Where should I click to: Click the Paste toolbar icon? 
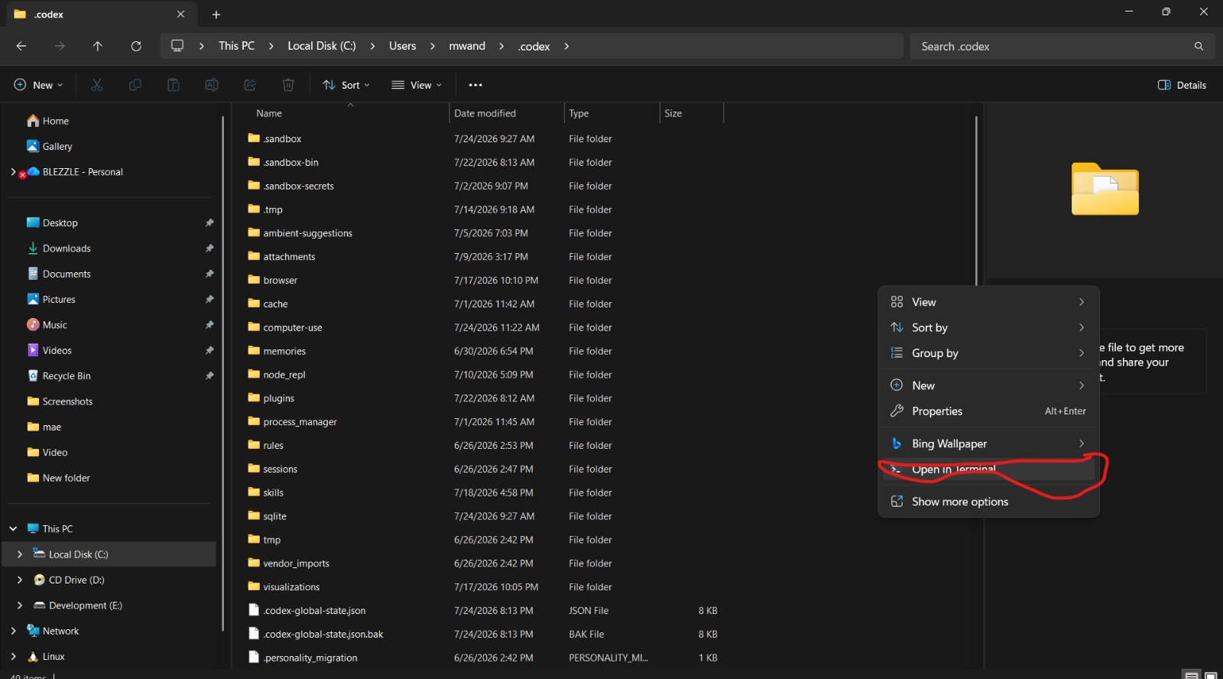point(174,85)
